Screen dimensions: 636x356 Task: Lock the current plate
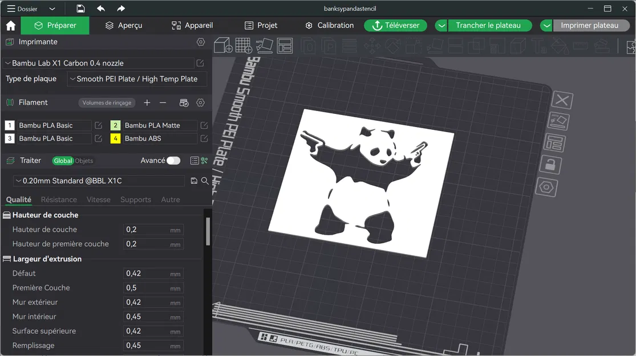click(550, 165)
